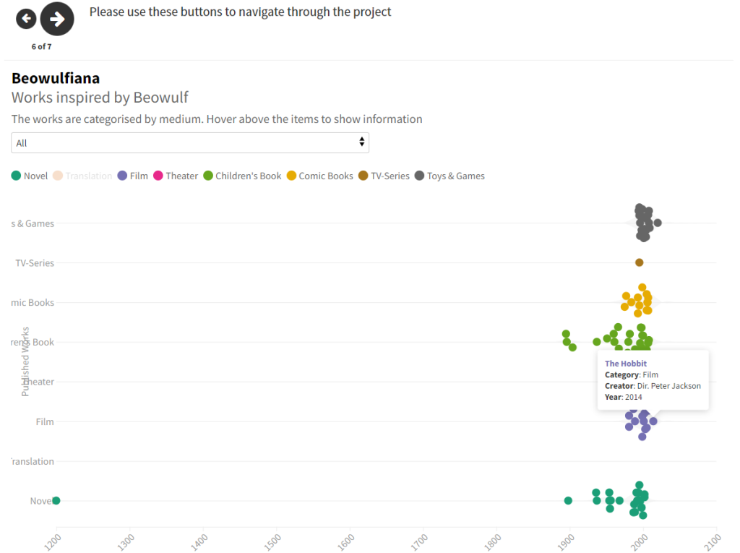Click the previous slide arrow button
Screen dimensions: 740x553
(x=26, y=19)
